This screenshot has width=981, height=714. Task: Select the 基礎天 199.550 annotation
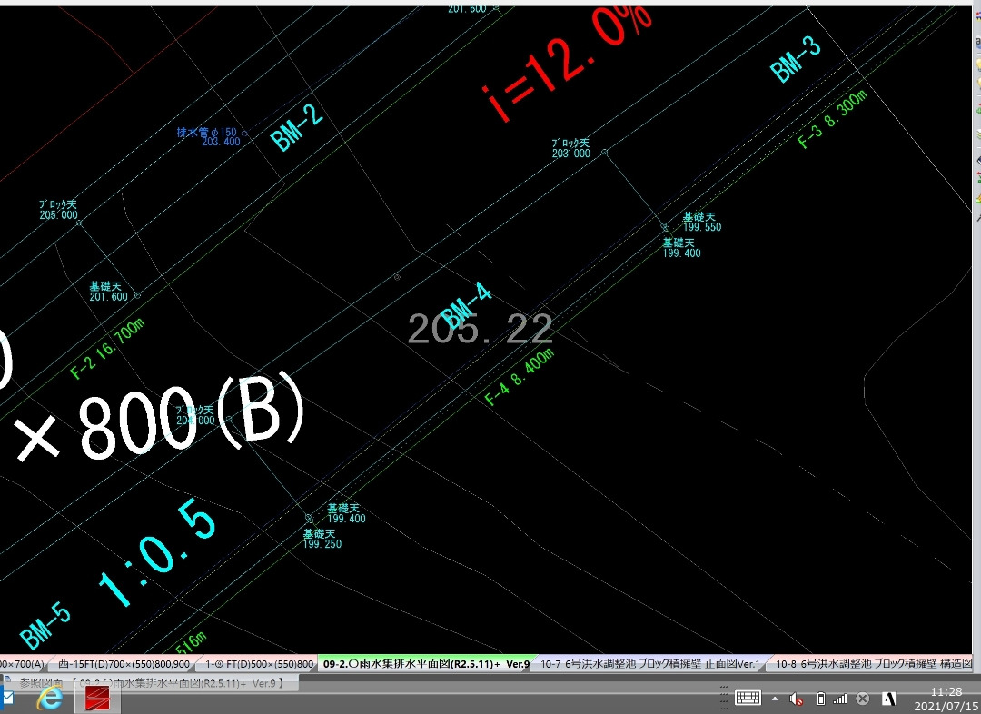click(701, 222)
